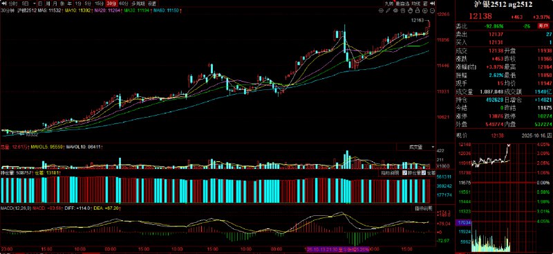This screenshot has width=553, height=254.
Task: Select the highlighted 30分 period tab
Action: pos(111,3)
